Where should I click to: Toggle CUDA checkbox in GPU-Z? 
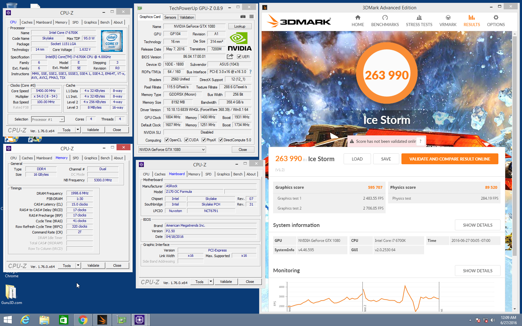186,140
